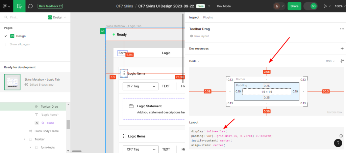346x153 pixels.
Task: Select the Inspect tab
Action: click(194, 17)
